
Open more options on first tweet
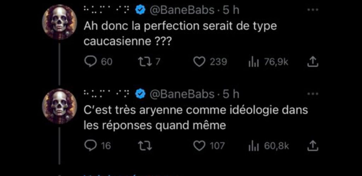tap(313, 10)
